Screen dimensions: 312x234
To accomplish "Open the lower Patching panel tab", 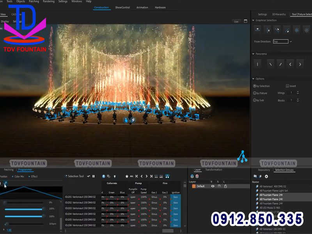I will point(9,170).
